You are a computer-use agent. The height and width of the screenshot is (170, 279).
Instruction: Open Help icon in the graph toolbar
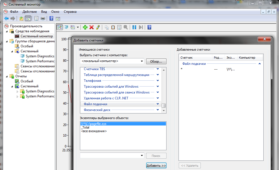click(x=149, y=27)
